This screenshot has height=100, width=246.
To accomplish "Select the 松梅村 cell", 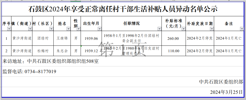I will click(43, 51).
